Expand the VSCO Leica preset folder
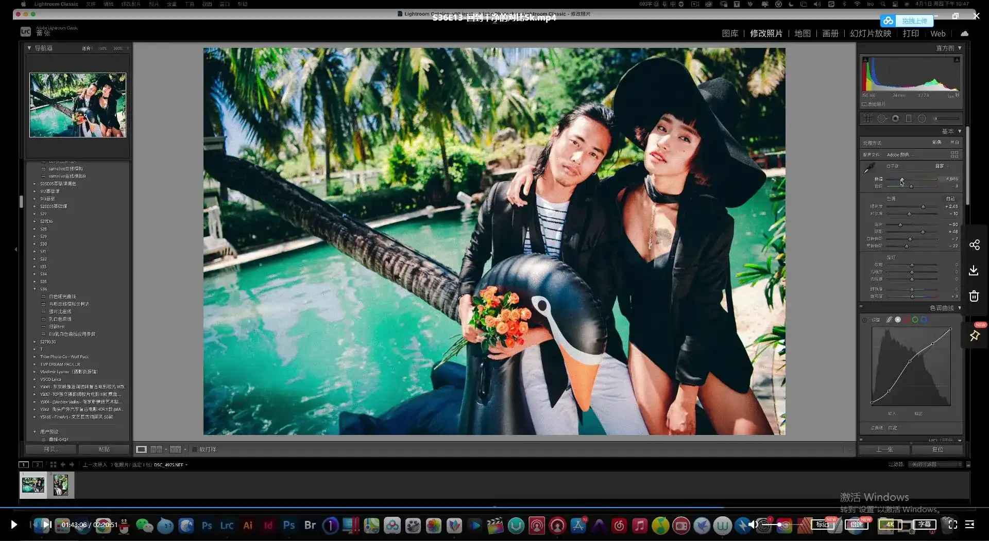Screen dimensions: 989x541 coord(35,379)
